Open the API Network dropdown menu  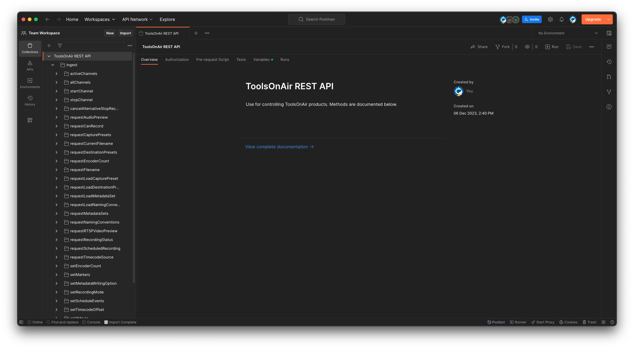[137, 19]
